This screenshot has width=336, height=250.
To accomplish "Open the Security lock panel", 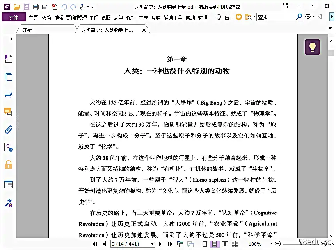I will click(9, 164).
